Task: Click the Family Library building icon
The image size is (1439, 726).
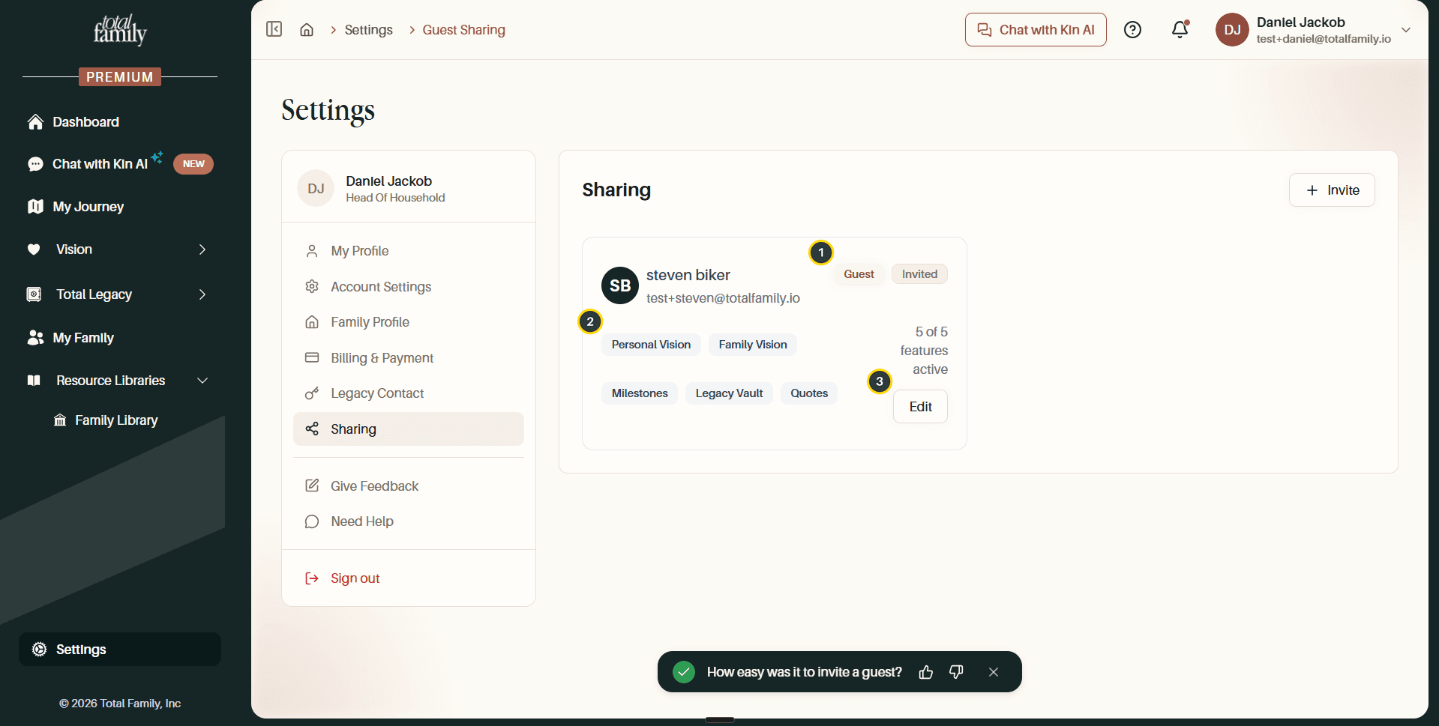Action: pos(60,420)
